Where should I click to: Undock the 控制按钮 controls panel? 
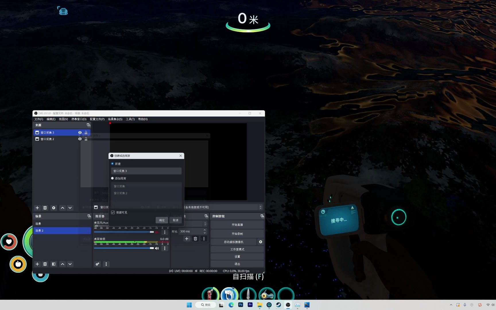262,216
